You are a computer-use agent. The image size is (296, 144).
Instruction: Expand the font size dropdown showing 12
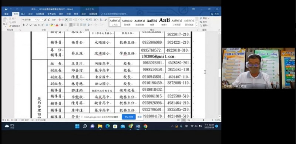pyautogui.click(x=43, y=20)
